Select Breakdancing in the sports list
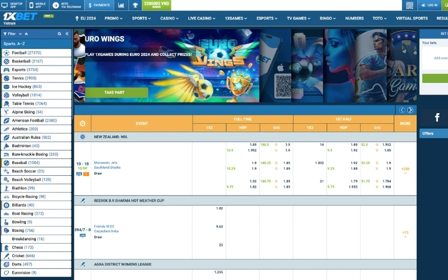The height and width of the screenshot is (280, 448). coord(36,239)
